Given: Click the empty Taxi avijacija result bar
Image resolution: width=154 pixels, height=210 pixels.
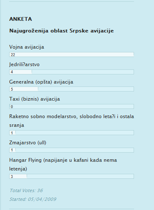Looking at the screenshot, I should pyautogui.click(x=72, y=106).
